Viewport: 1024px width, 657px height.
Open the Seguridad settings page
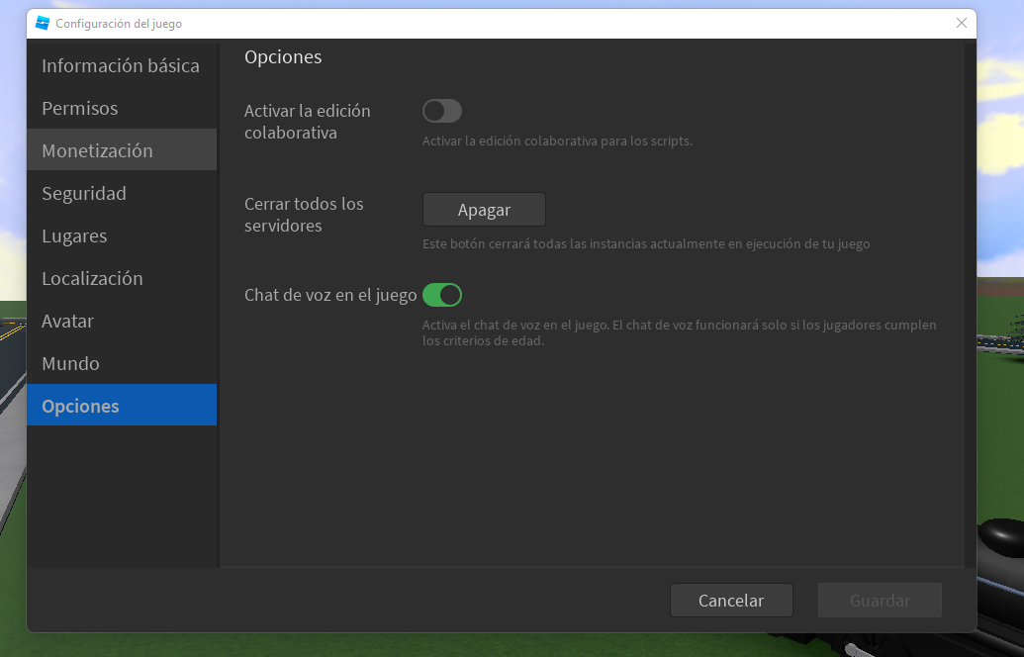(x=122, y=193)
